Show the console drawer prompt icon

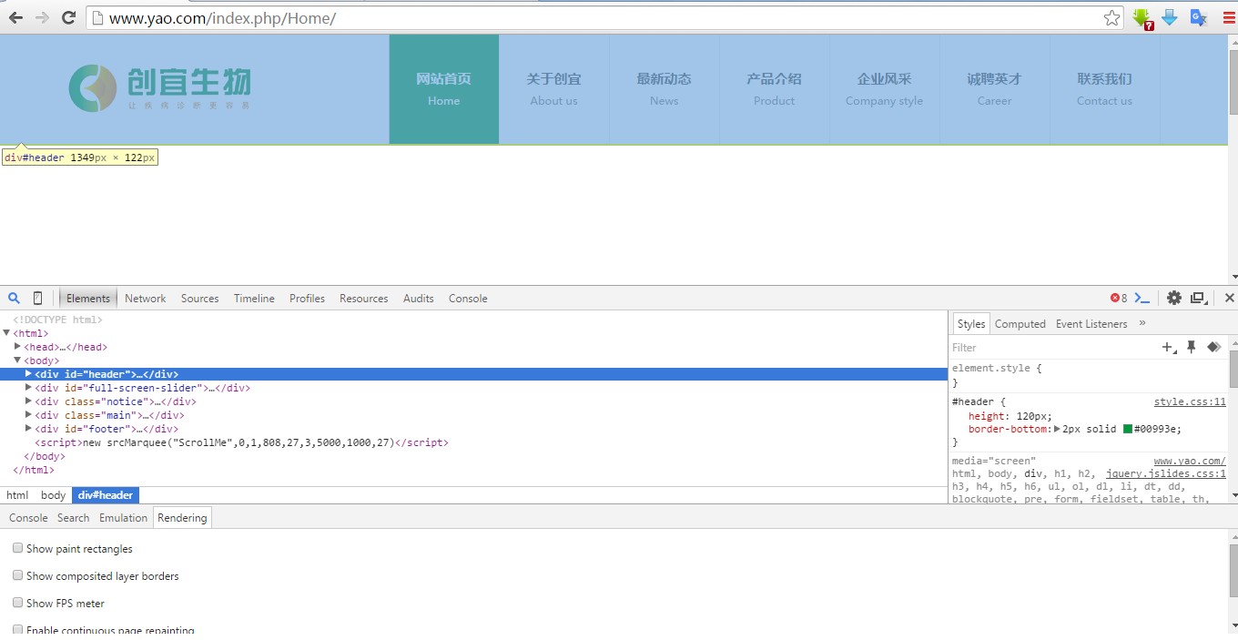coord(1142,298)
